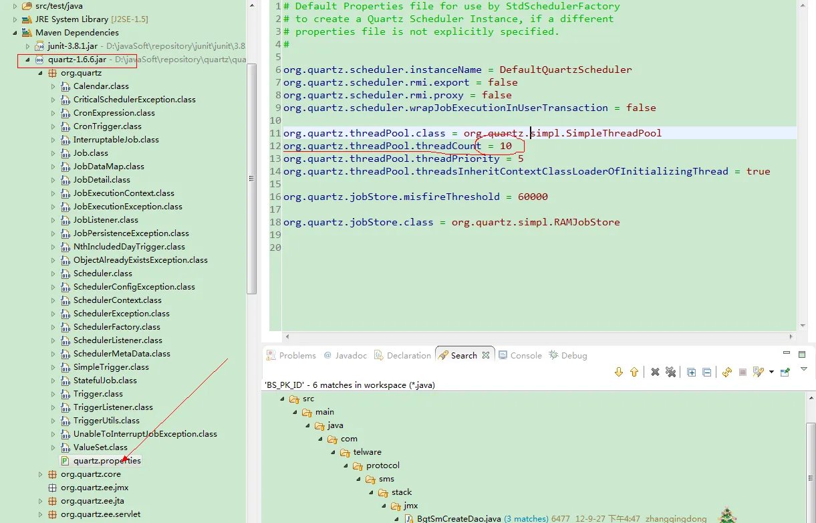Expand the org.quartz.core package
The height and width of the screenshot is (523, 816).
click(x=40, y=474)
